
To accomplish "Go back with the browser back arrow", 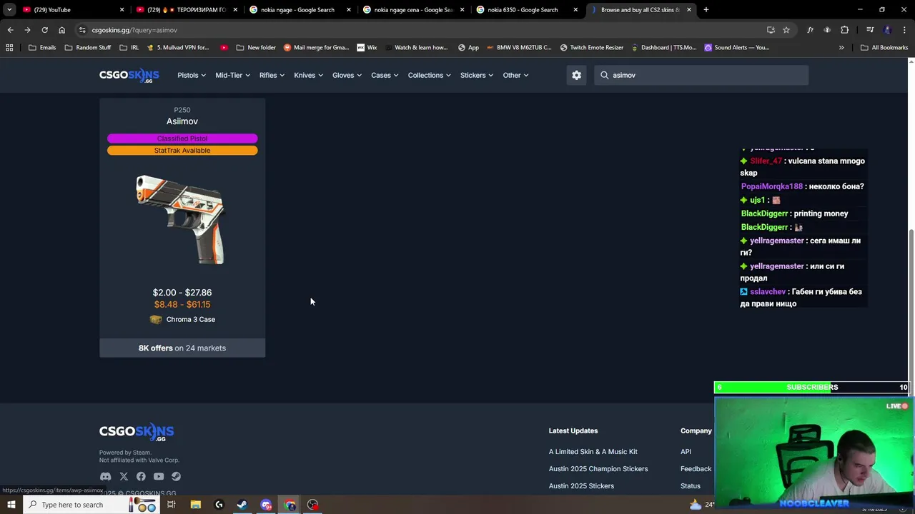I will 10,30.
